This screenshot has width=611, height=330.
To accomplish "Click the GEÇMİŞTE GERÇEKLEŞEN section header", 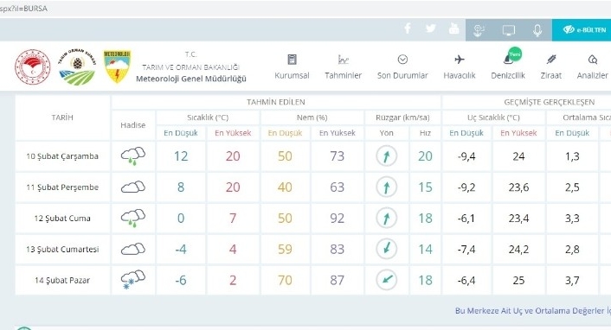I will click(549, 102).
